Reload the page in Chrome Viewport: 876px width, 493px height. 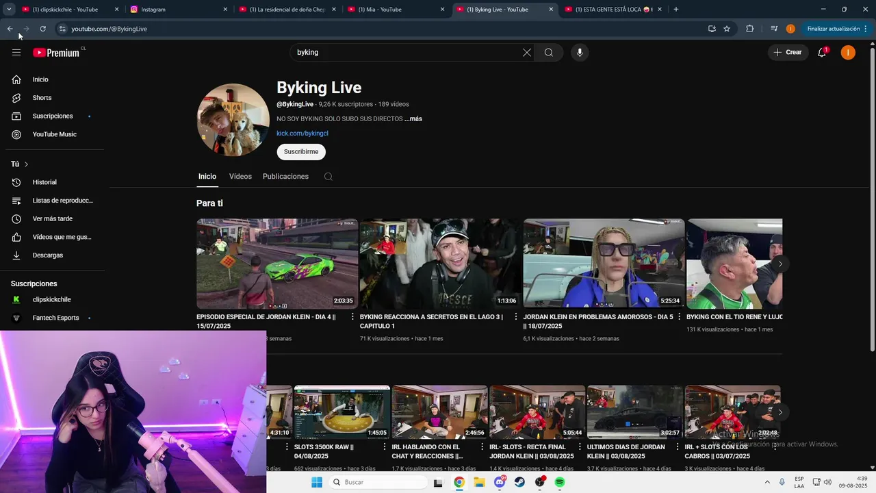(42, 29)
